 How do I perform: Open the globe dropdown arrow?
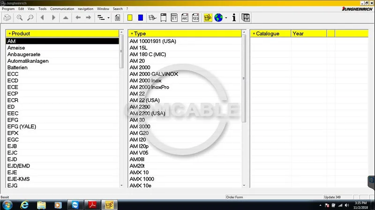tap(226, 18)
